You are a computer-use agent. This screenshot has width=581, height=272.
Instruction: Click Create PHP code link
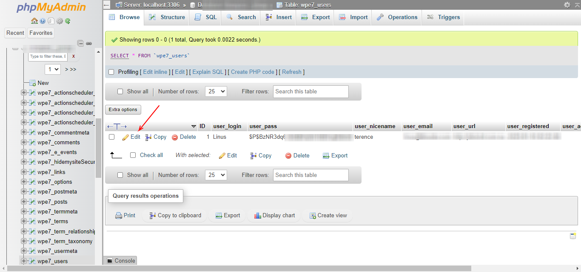253,72
